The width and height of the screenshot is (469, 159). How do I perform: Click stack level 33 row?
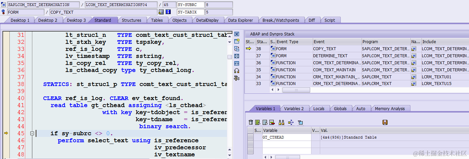point(357,84)
